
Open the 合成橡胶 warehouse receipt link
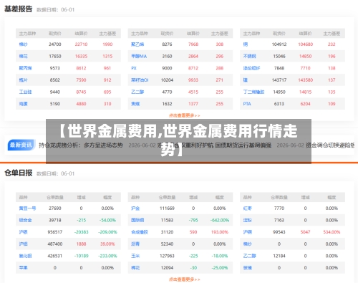point(140,232)
